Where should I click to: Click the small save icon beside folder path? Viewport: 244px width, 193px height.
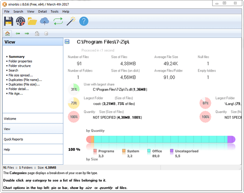(x=67, y=42)
